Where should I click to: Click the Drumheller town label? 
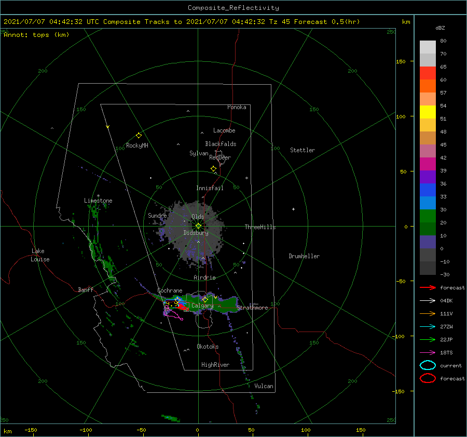tap(304, 256)
